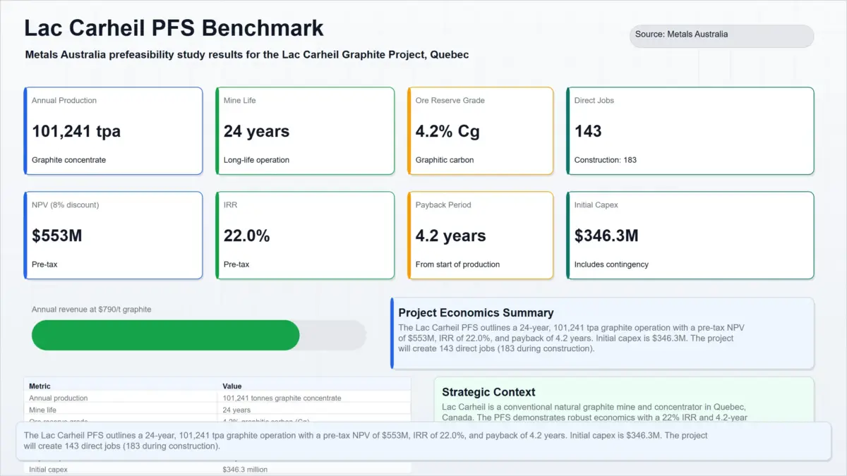Click the Source: Metals Australia pill
Screen dimensions: 847x476
pyautogui.click(x=721, y=36)
